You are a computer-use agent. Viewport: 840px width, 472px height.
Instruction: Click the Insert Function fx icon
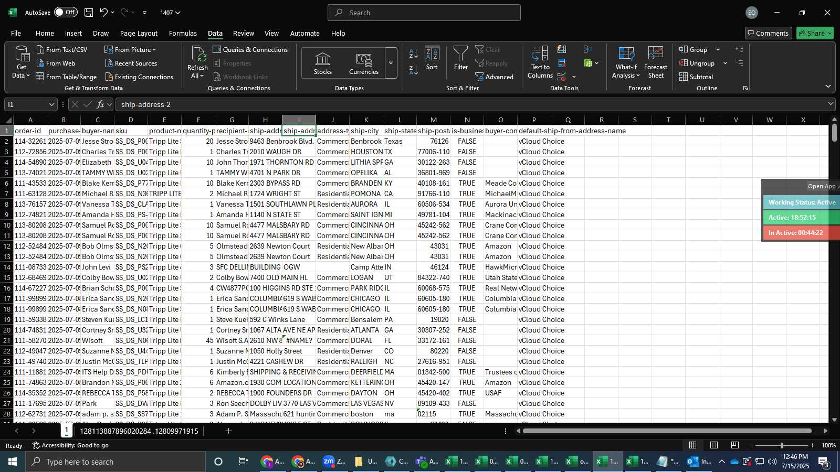coord(100,104)
